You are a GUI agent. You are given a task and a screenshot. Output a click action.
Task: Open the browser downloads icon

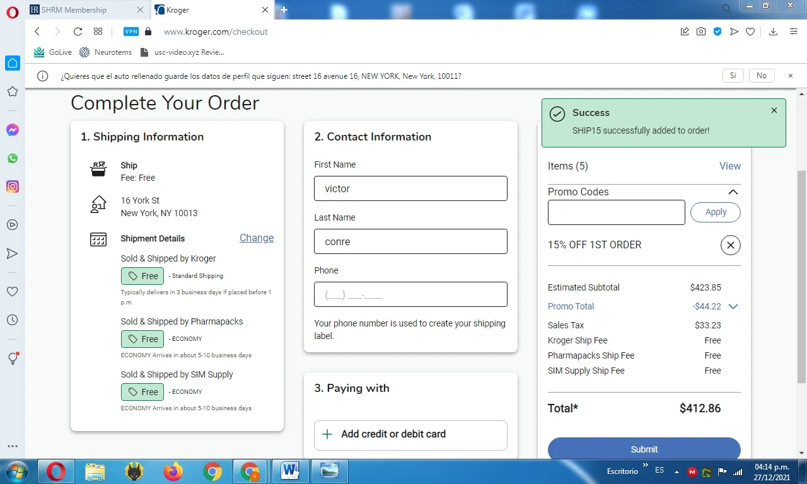point(774,32)
